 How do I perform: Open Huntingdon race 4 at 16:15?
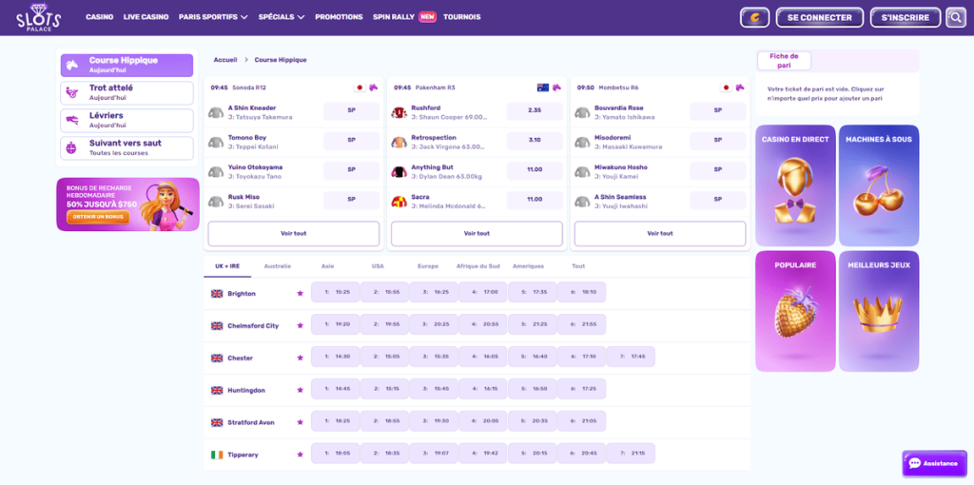click(483, 389)
